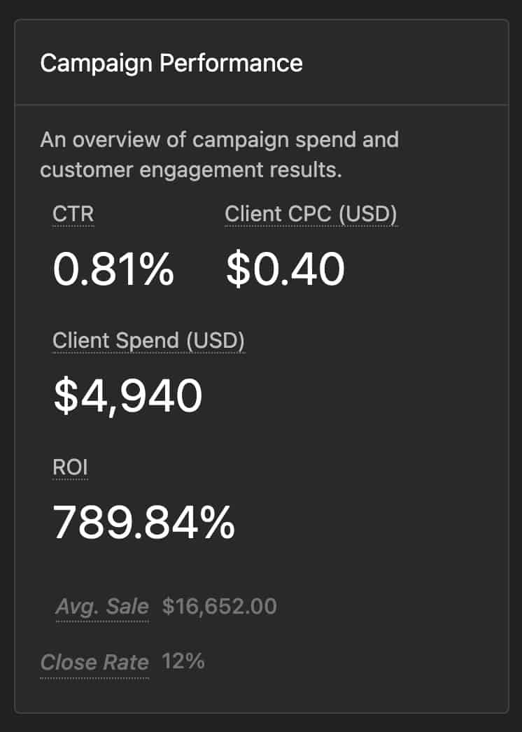Click the $16,652.00 average sale amount
This screenshot has width=522, height=732.
tap(220, 606)
